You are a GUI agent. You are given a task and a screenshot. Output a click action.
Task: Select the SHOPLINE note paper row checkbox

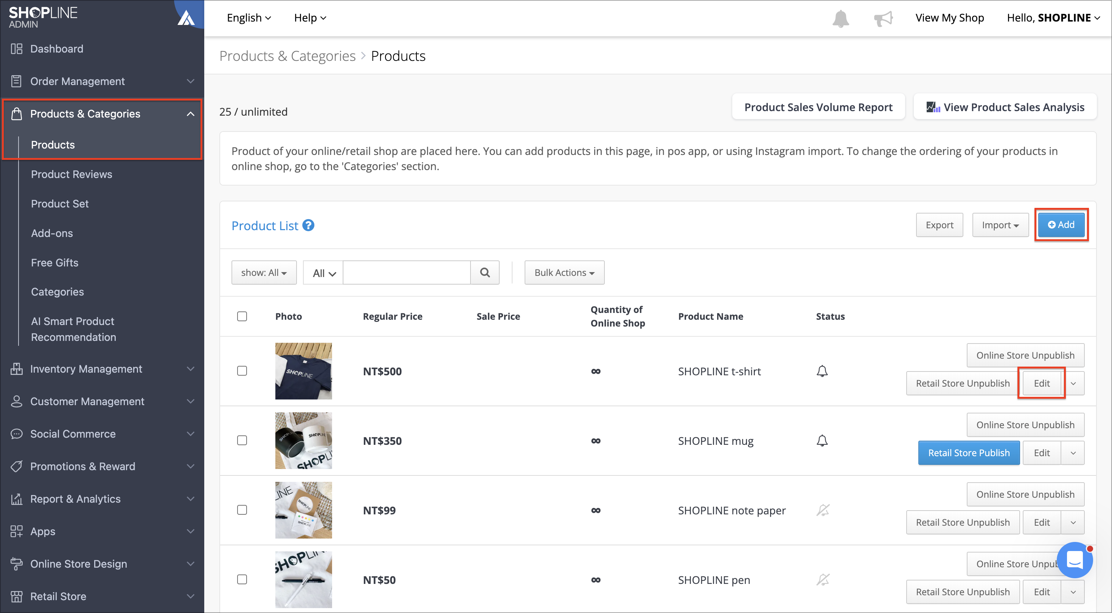(x=242, y=510)
